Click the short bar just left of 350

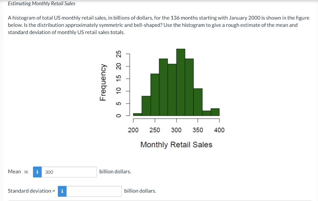[198, 103]
